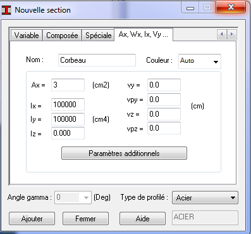Click the Nom label

(x=35, y=60)
